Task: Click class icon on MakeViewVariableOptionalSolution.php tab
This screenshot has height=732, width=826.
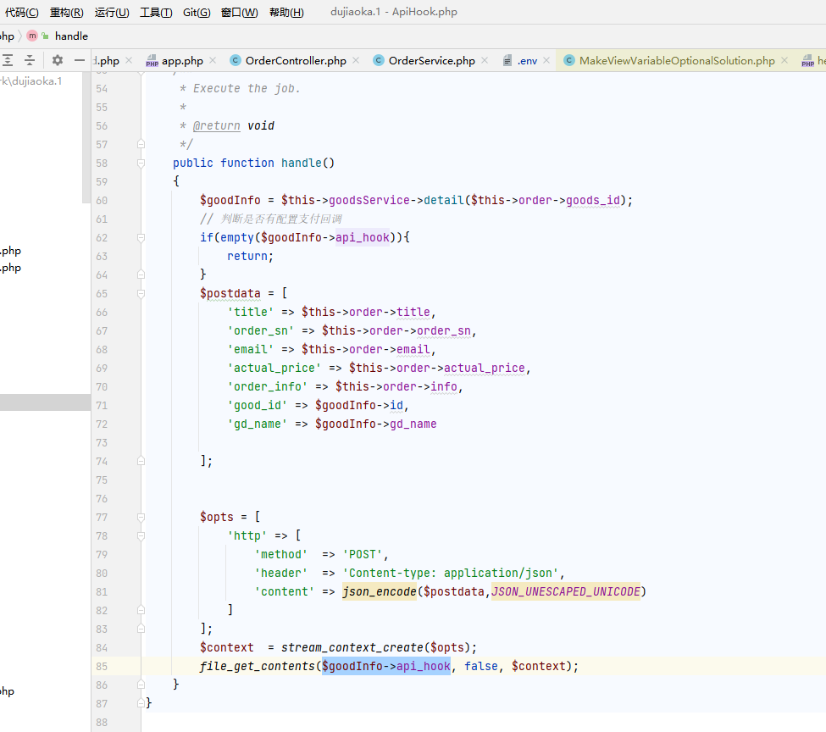Action: (569, 61)
